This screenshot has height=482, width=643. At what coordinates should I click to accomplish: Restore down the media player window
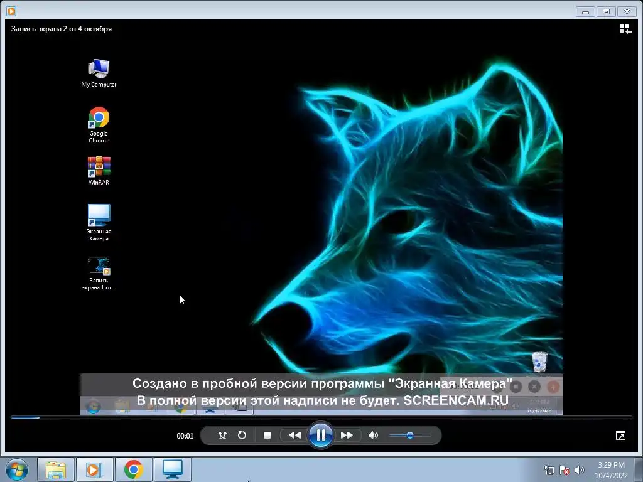606,11
